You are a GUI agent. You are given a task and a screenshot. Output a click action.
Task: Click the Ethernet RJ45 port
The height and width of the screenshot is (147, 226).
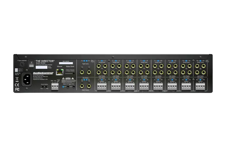[59, 72]
